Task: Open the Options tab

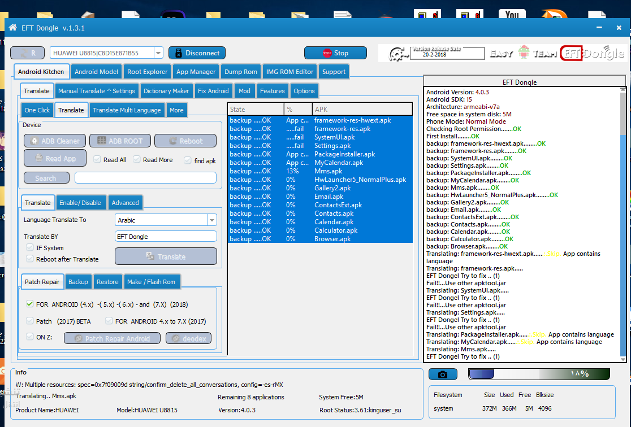Action: 304,91
